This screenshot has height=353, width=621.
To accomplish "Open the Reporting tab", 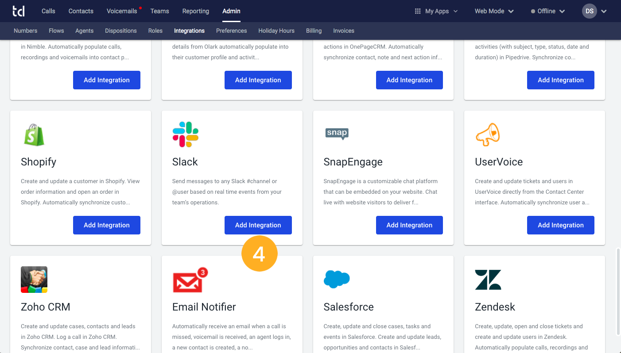I will click(196, 11).
